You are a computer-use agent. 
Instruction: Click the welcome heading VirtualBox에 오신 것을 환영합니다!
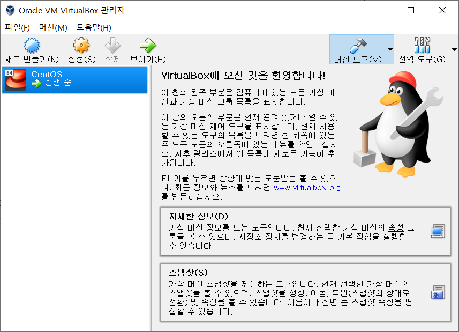tap(243, 76)
